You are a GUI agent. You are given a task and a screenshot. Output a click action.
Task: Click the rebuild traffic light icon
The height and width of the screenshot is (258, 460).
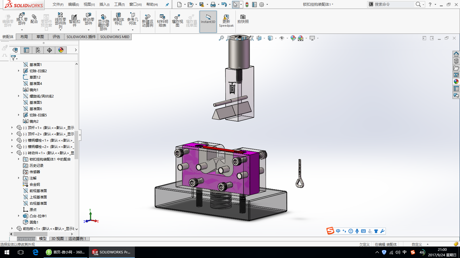click(x=247, y=5)
